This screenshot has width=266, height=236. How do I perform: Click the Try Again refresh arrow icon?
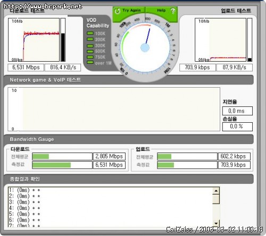point(117,11)
